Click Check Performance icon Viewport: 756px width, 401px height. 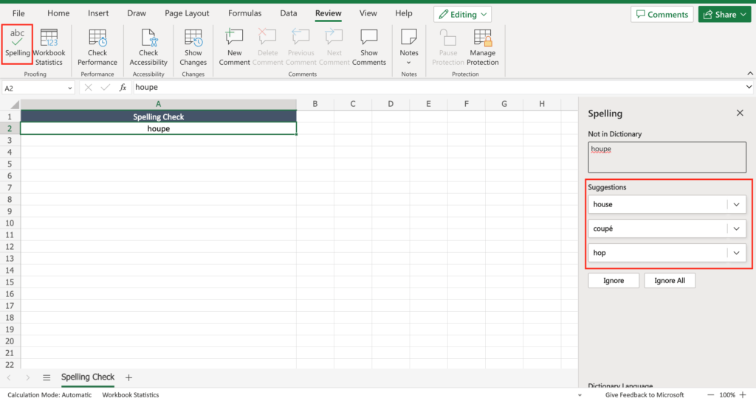click(x=97, y=47)
